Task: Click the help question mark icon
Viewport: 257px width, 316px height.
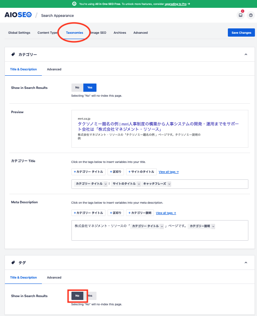Action: tap(251, 15)
